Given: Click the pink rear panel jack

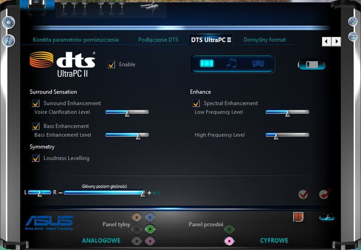Looking at the screenshot, I should pos(150,241).
